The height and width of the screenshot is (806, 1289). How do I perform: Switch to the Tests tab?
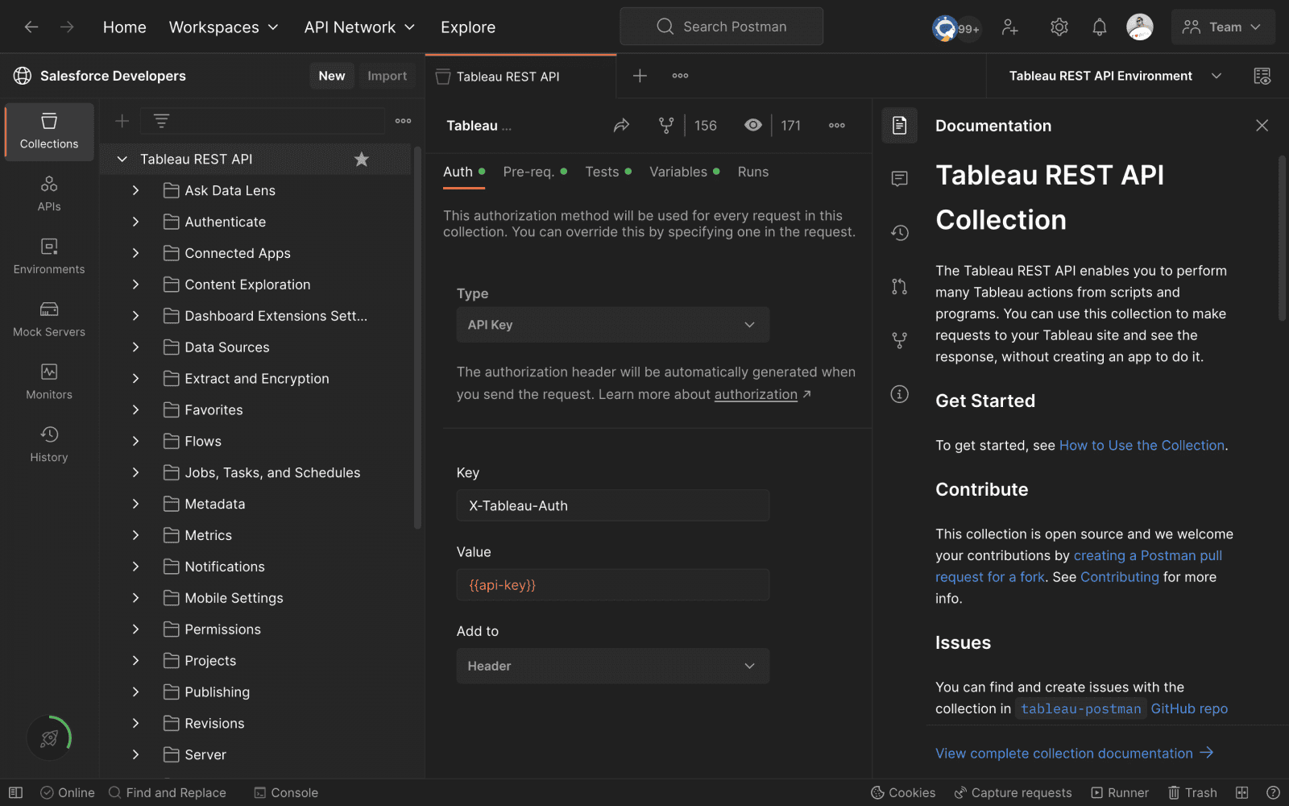[608, 172]
